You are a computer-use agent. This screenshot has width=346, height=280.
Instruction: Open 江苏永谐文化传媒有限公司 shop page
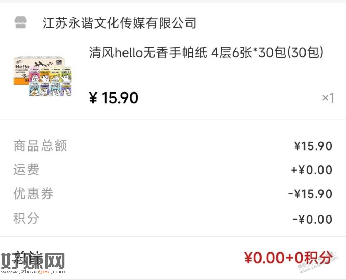[119, 23]
